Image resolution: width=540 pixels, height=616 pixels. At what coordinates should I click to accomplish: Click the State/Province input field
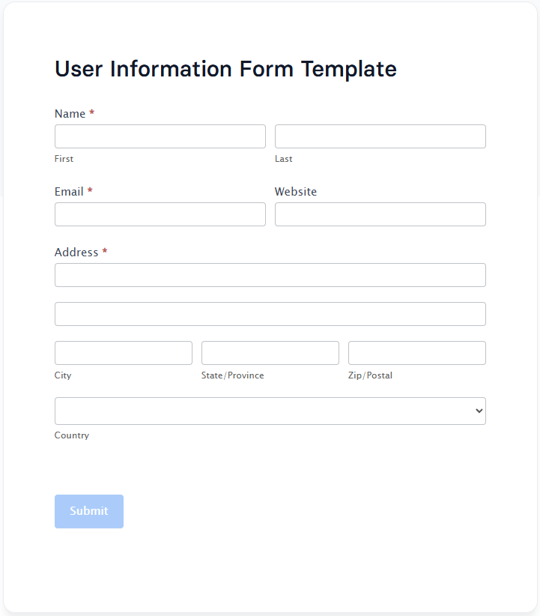tap(270, 353)
